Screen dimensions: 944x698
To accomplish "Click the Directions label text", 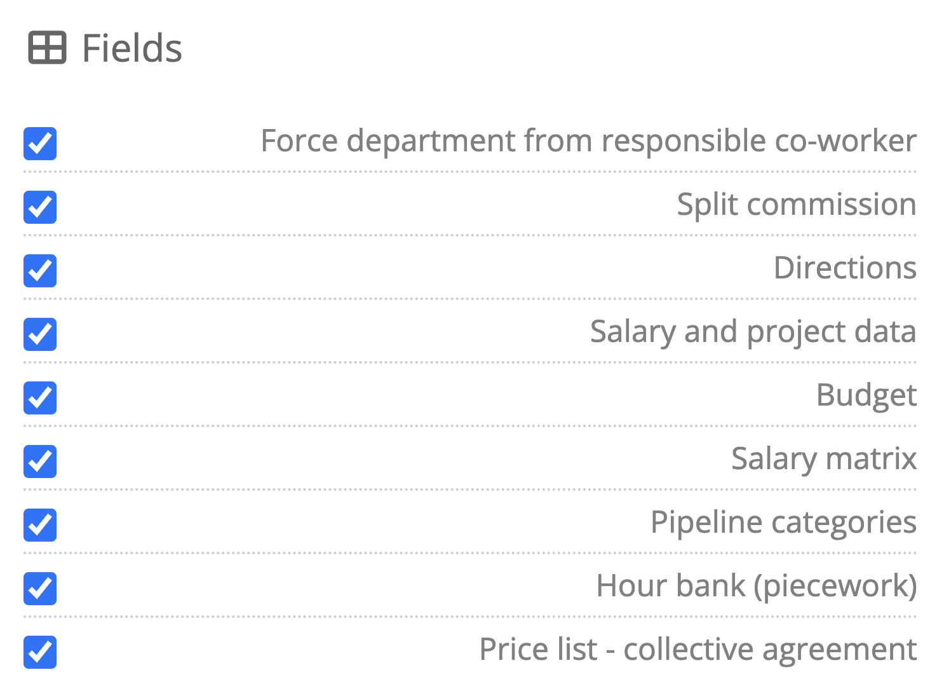I will 844,268.
